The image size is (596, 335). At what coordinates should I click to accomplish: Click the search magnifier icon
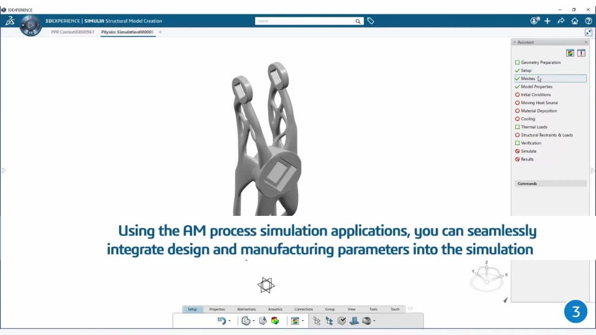358,21
